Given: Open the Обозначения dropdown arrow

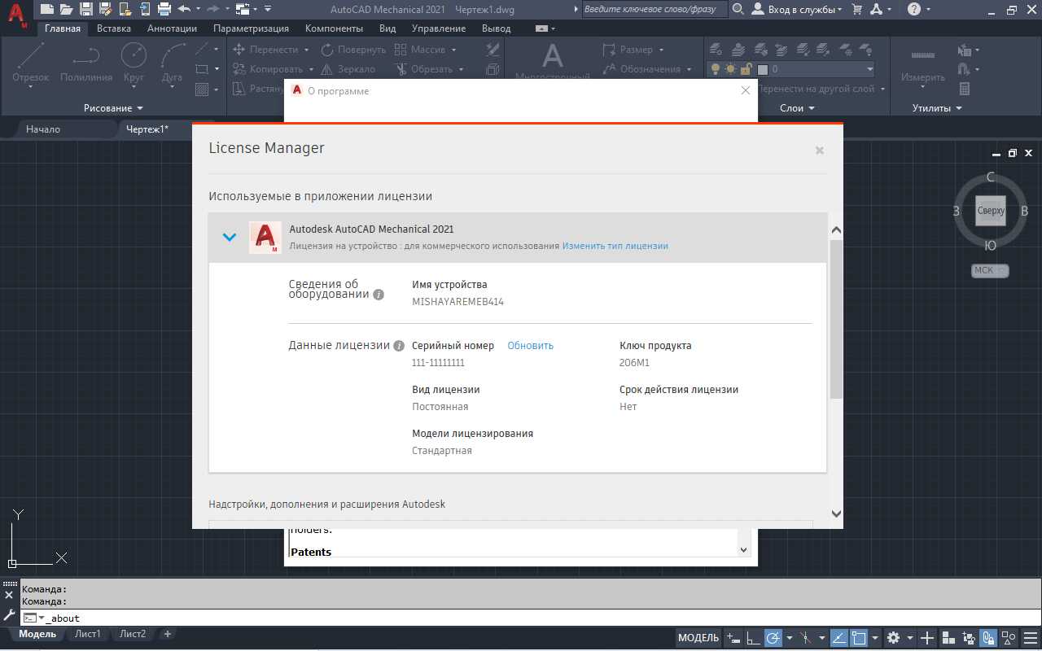Looking at the screenshot, I should pyautogui.click(x=690, y=69).
